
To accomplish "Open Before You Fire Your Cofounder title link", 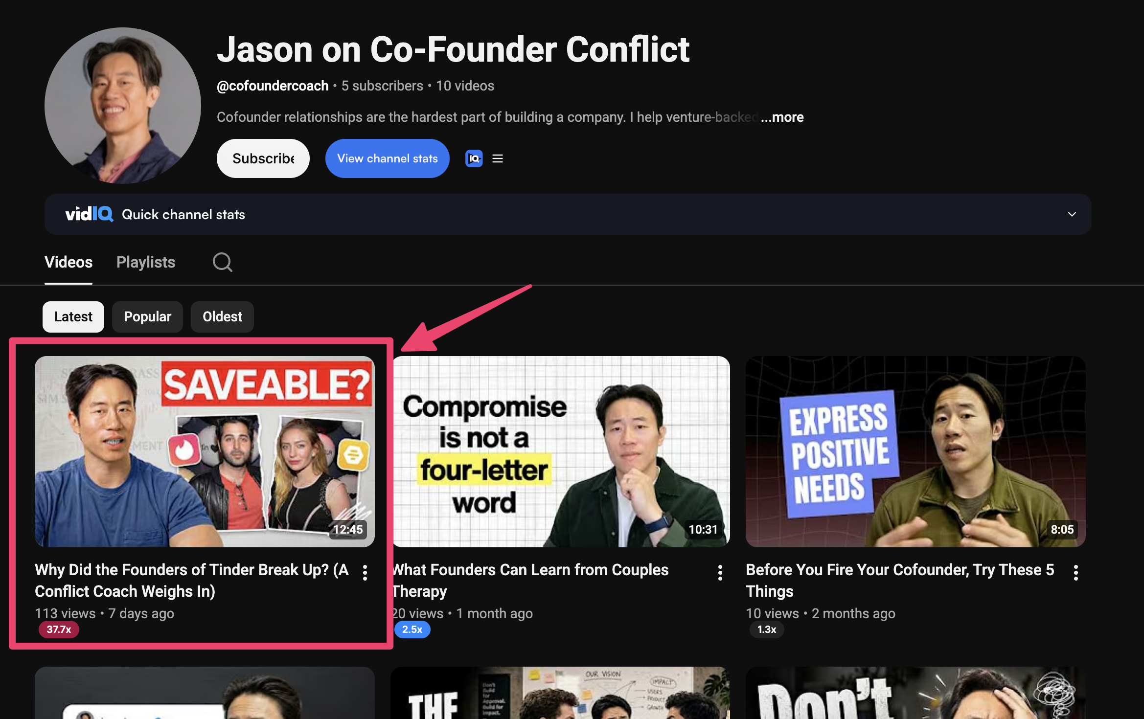I will pos(900,581).
